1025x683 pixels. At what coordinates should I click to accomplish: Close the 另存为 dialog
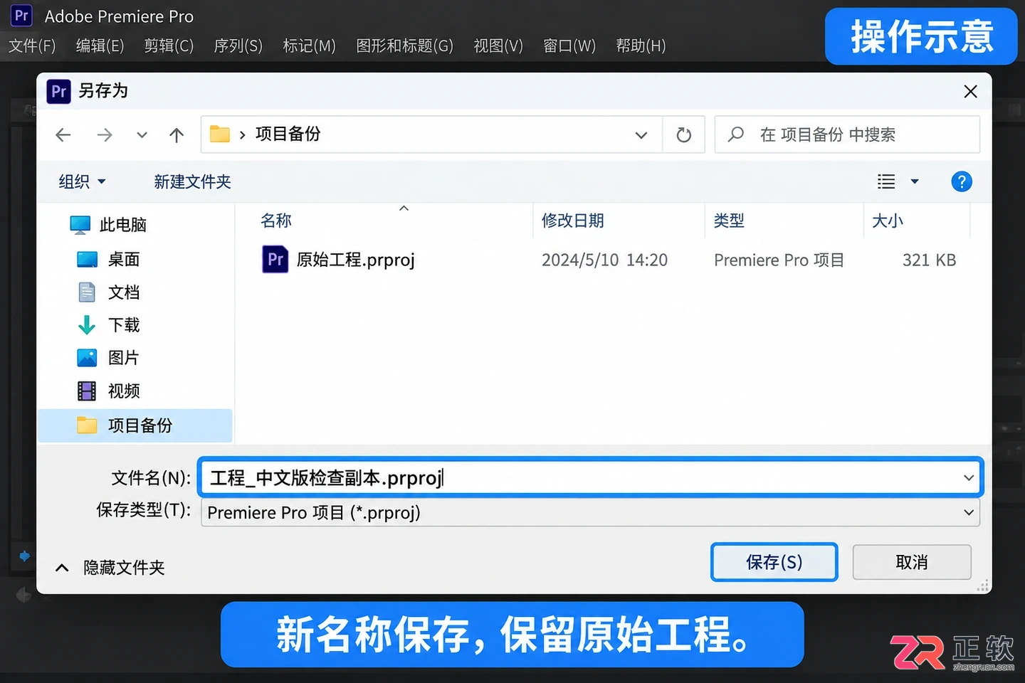click(x=970, y=91)
